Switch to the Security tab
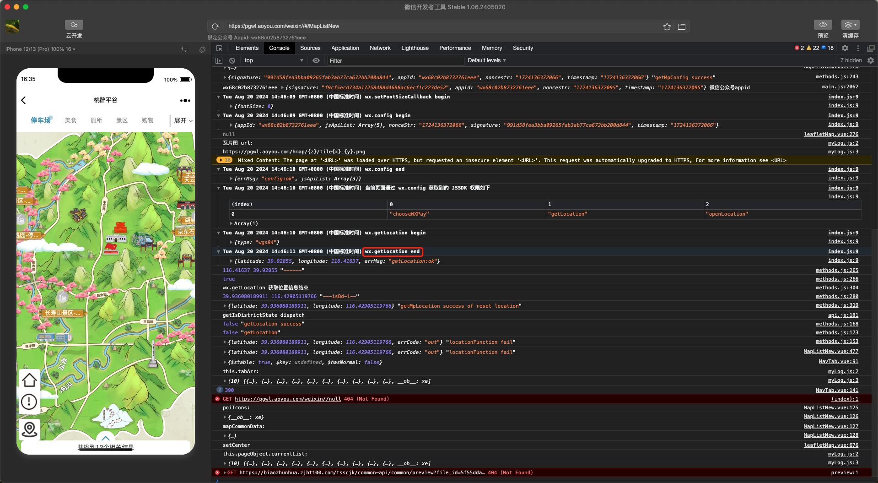The width and height of the screenshot is (878, 483). pyautogui.click(x=523, y=48)
